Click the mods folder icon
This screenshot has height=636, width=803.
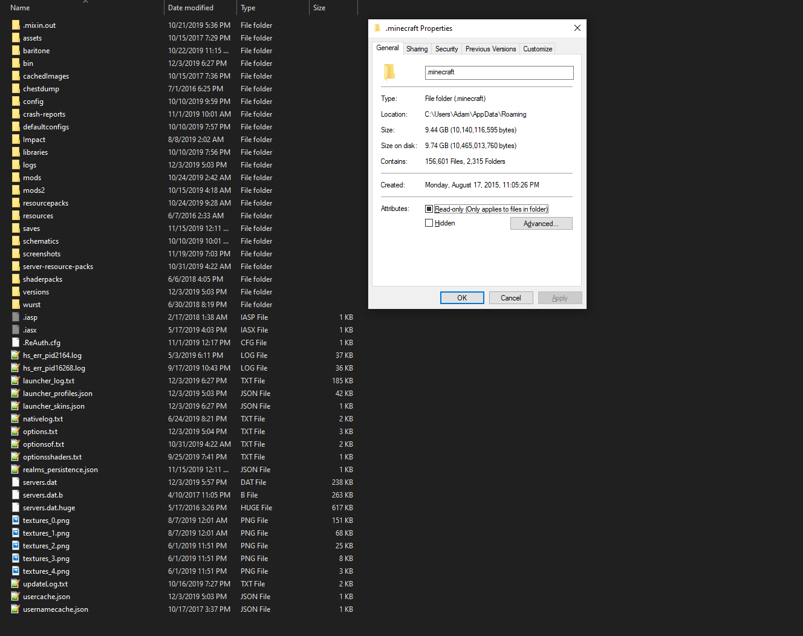[x=16, y=178]
